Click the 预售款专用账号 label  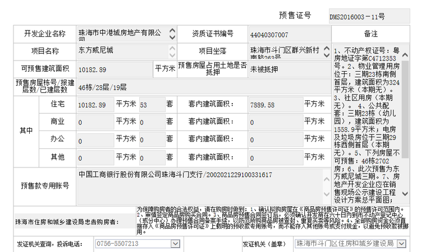coord(45,185)
